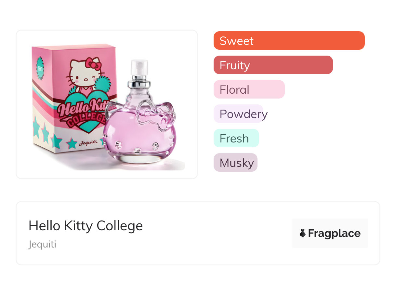The height and width of the screenshot is (281, 396).
Task: Click the Fragplace brand name text
Action: tap(334, 233)
